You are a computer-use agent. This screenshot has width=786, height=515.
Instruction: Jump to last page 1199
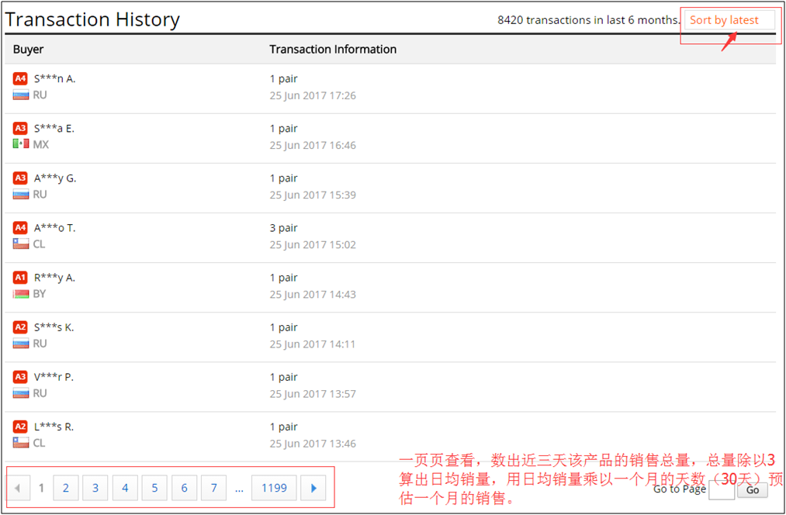274,488
